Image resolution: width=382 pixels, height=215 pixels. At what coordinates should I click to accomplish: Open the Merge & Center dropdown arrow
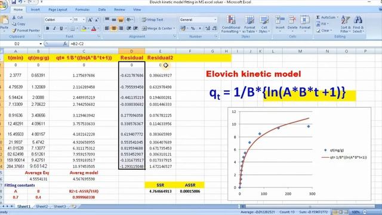(174, 29)
